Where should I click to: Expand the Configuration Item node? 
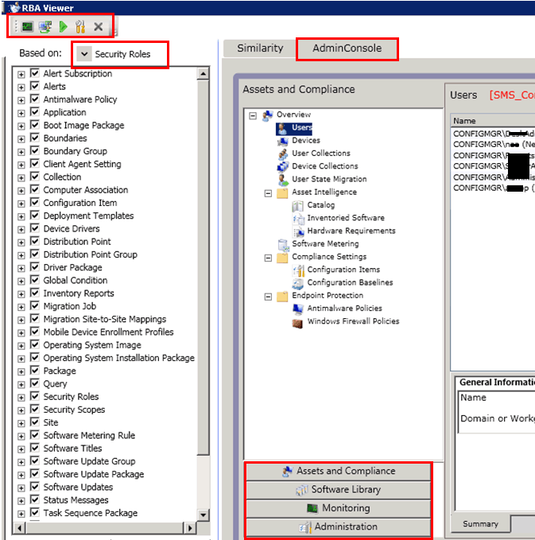(x=21, y=204)
